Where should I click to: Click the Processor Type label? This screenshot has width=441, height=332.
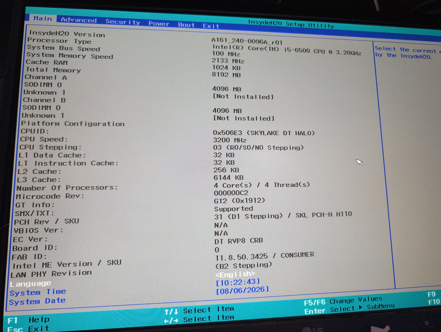coord(59,41)
